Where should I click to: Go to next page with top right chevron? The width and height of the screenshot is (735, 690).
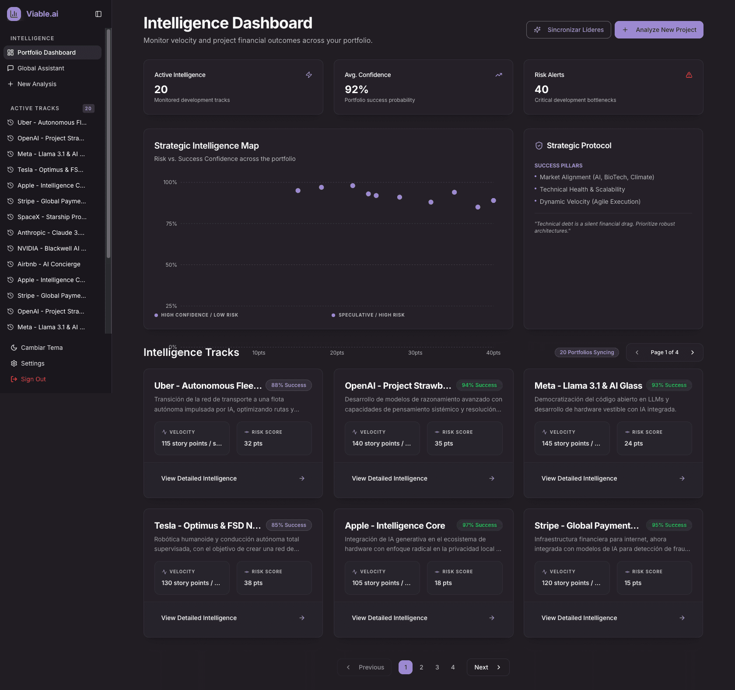[693, 352]
